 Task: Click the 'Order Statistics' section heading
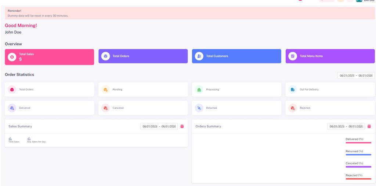point(19,75)
